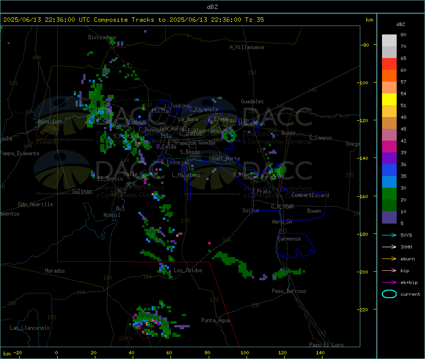The image size is (425, 359).
Task: Click the Salinas map label
Action: click(82, 192)
